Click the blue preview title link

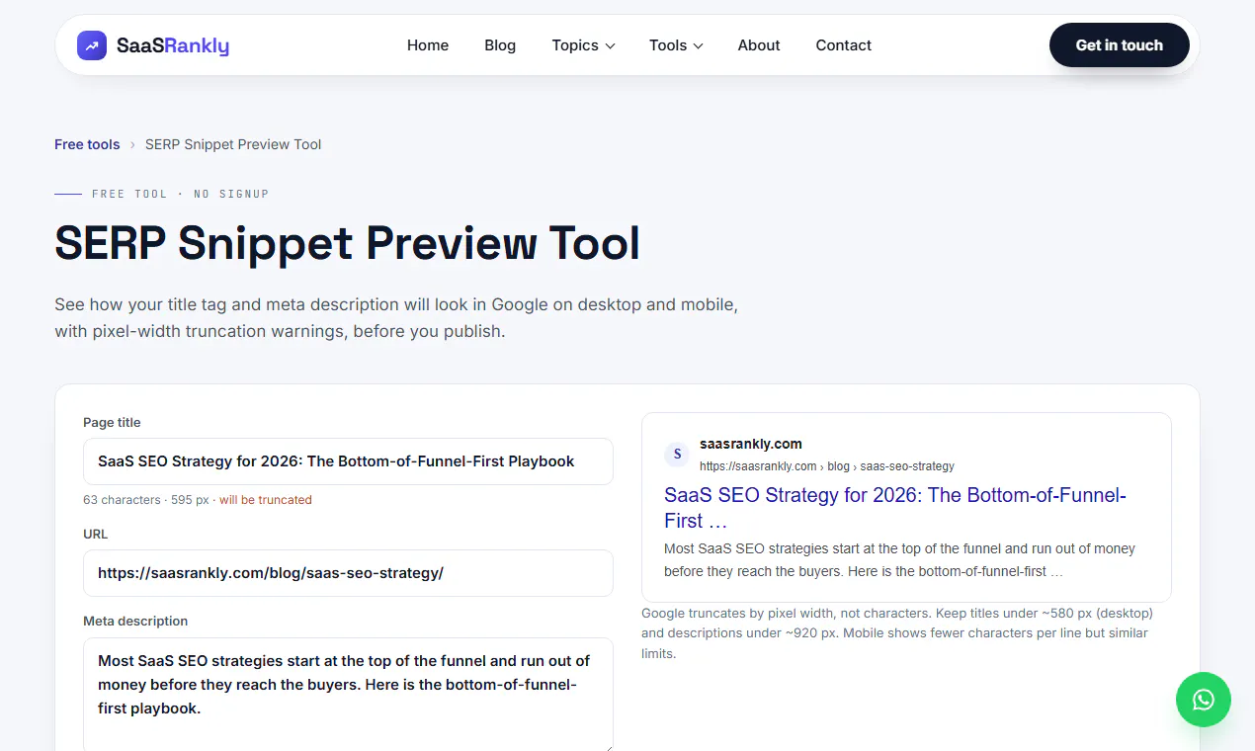(x=895, y=508)
